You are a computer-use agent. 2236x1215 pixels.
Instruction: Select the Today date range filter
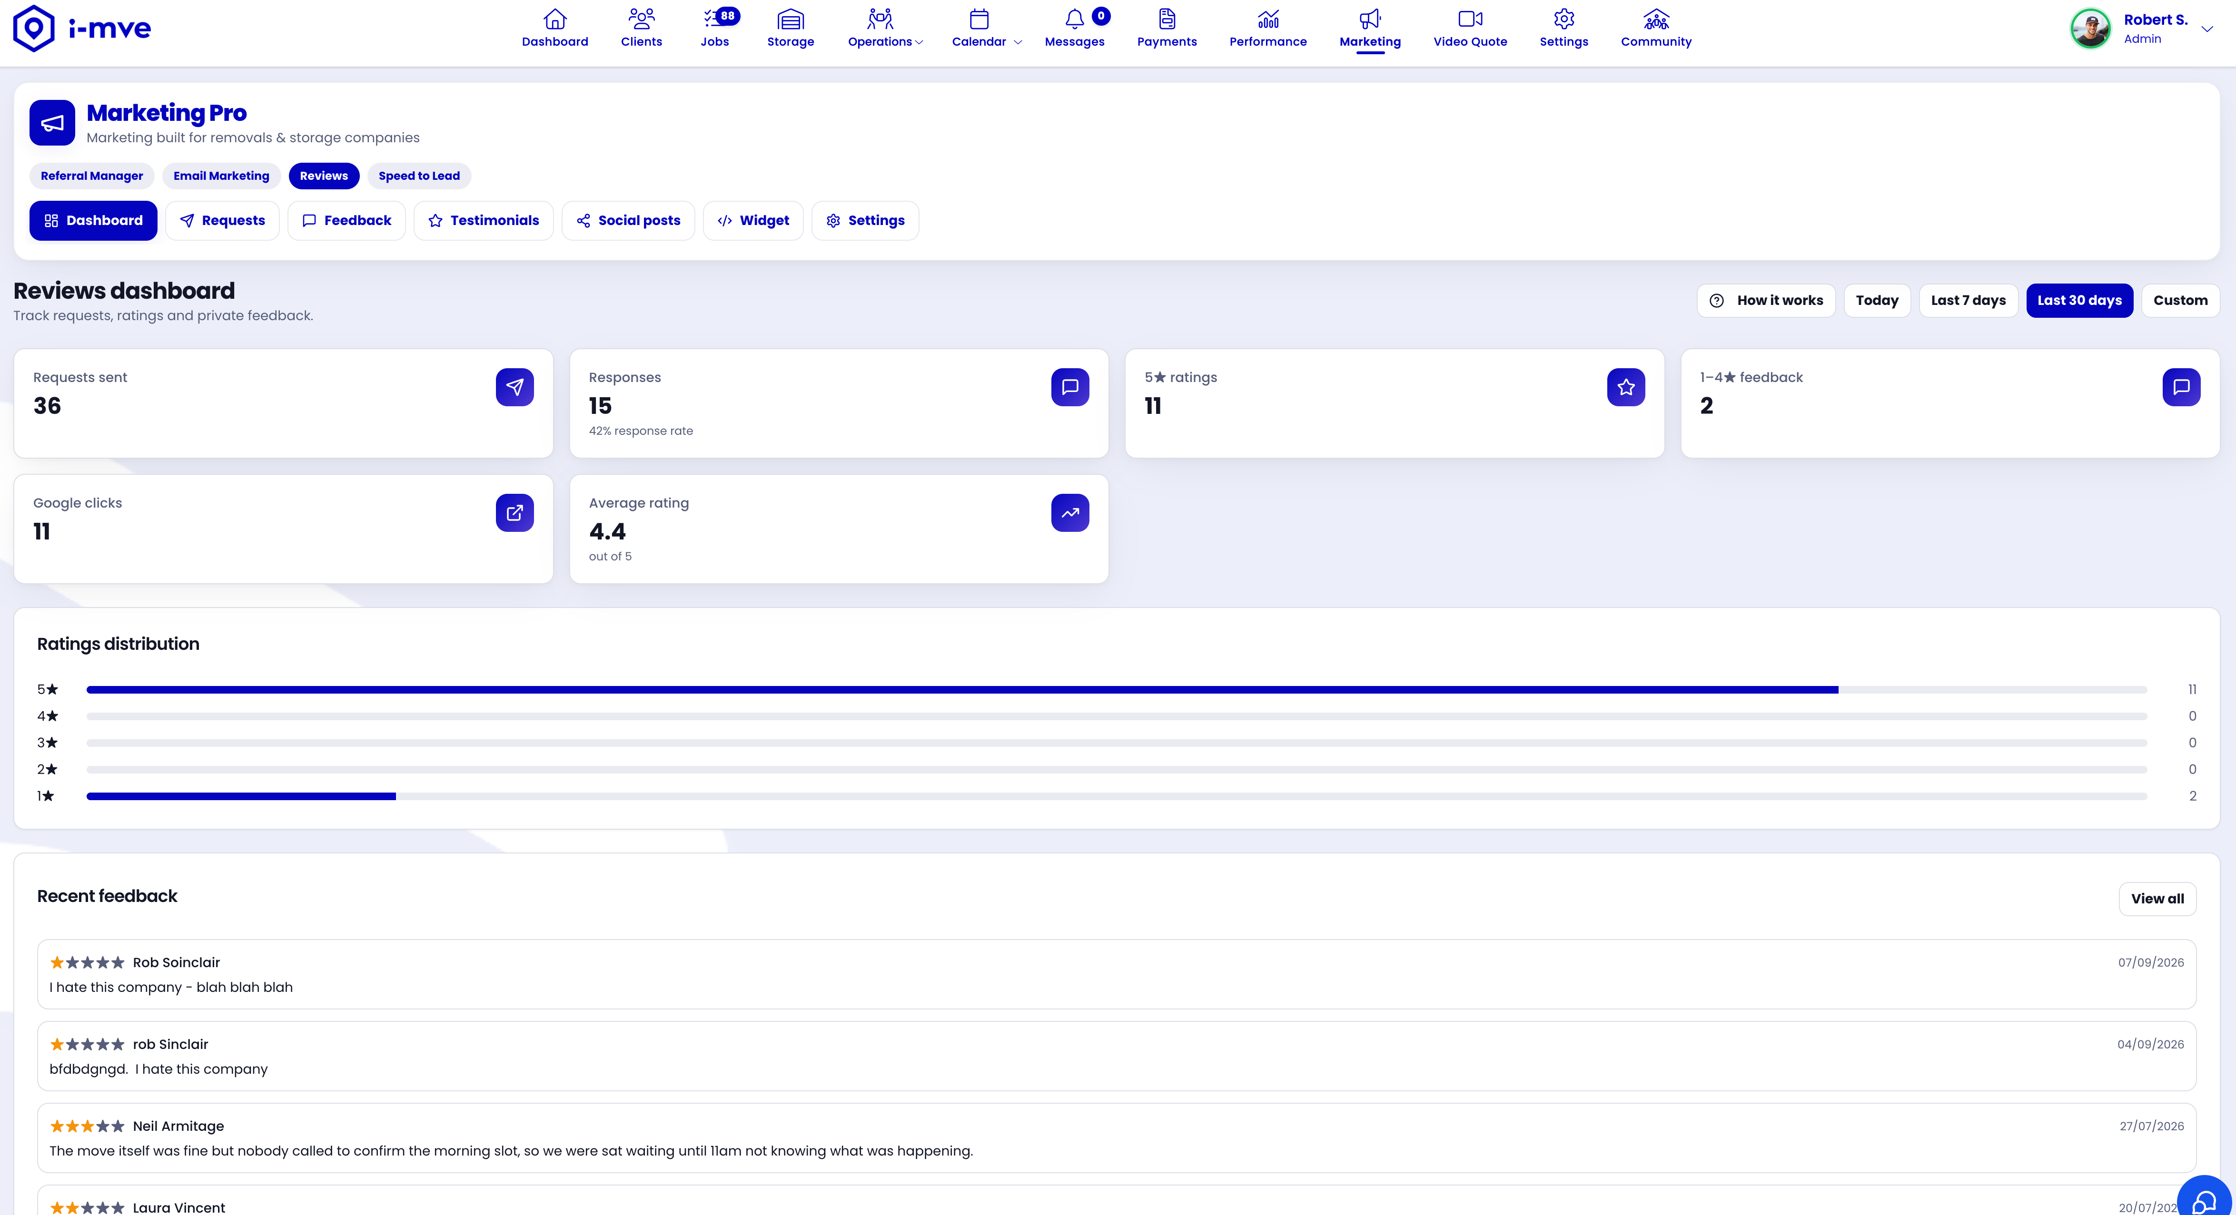coord(1877,300)
